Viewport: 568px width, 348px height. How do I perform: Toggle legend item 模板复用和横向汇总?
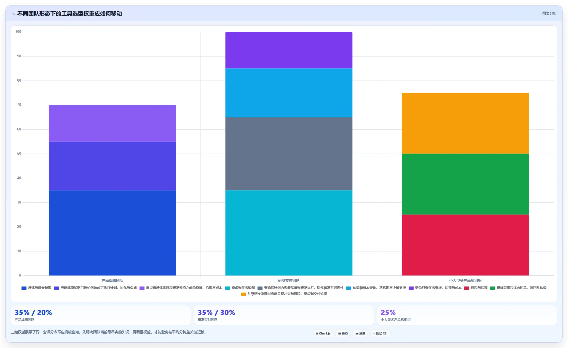518,288
